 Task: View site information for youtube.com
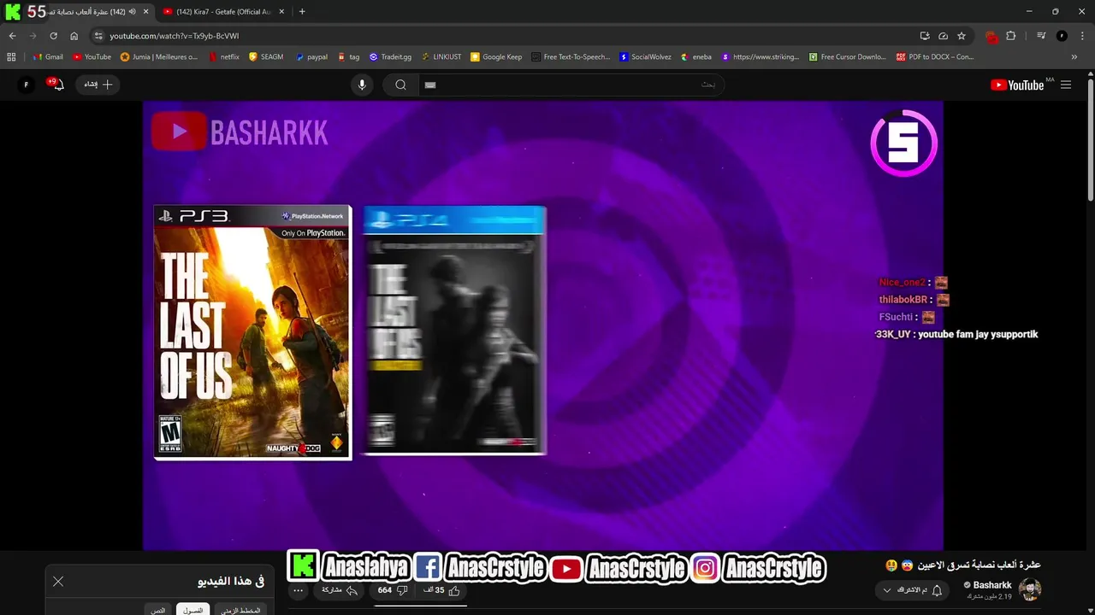click(98, 36)
